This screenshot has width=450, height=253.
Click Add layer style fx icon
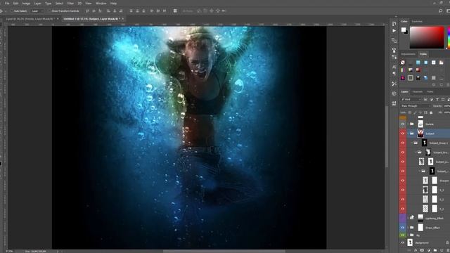point(416,250)
